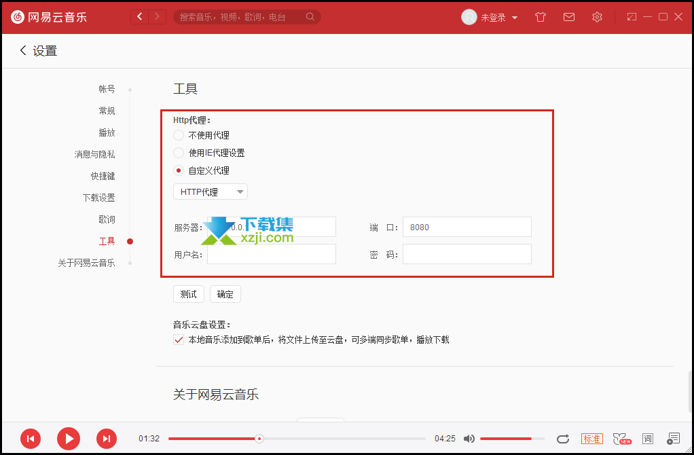Open the listen together NEW icon
694x455 pixels.
[x=622, y=439]
